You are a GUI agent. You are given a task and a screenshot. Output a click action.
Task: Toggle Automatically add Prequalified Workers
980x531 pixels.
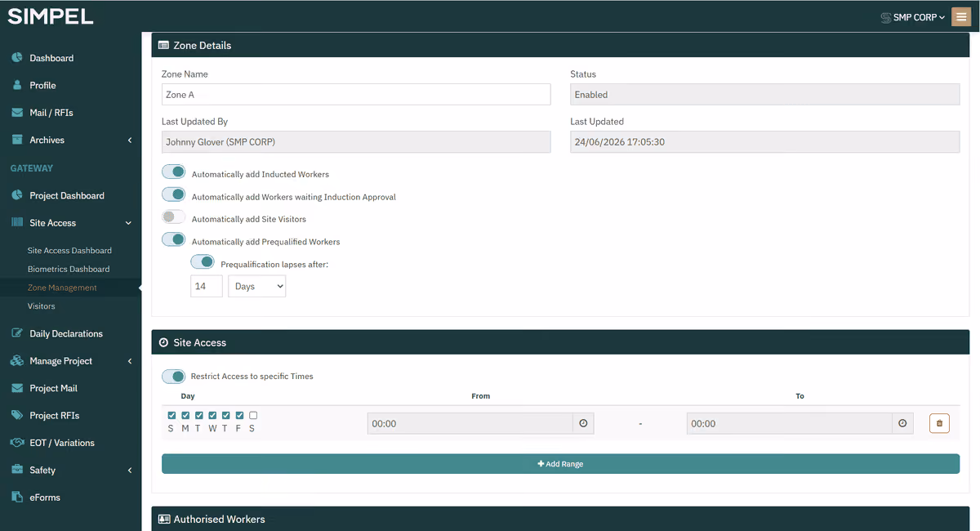coord(173,239)
